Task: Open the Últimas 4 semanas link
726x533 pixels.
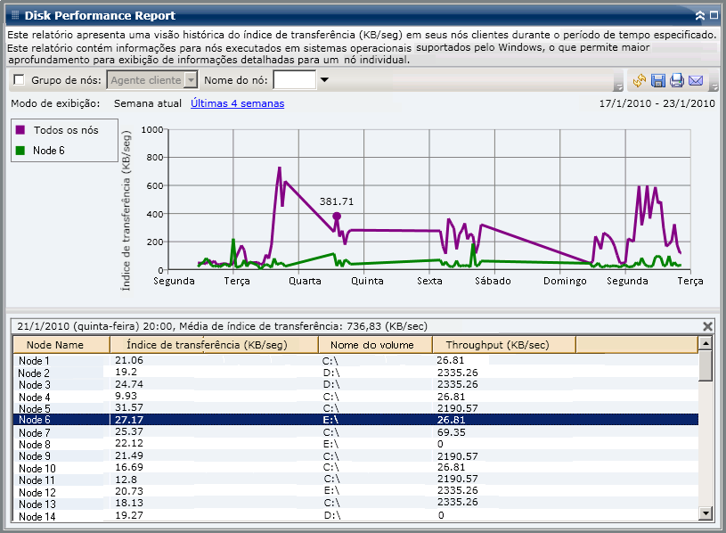Action: click(x=237, y=103)
